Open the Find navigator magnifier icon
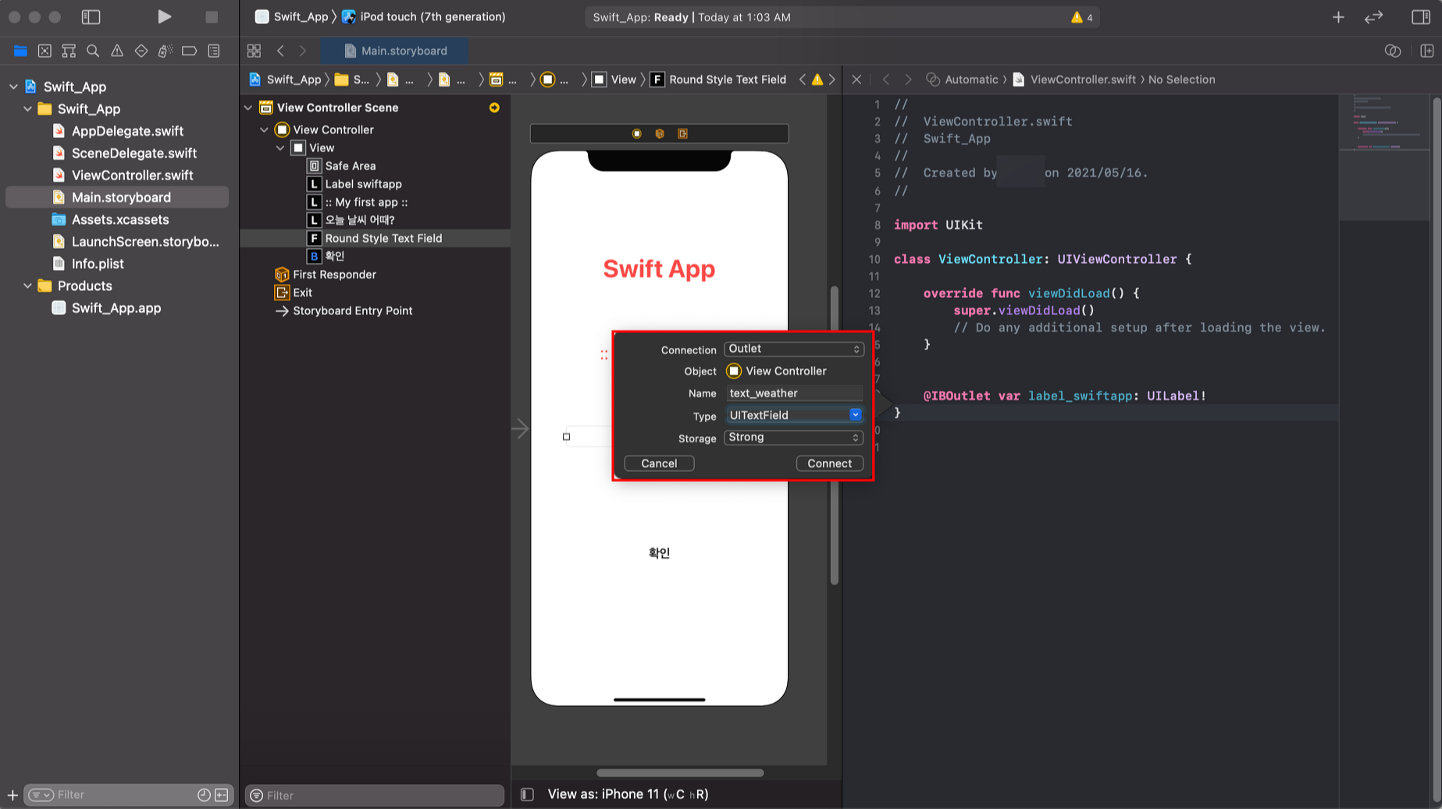This screenshot has height=809, width=1442. (x=93, y=51)
